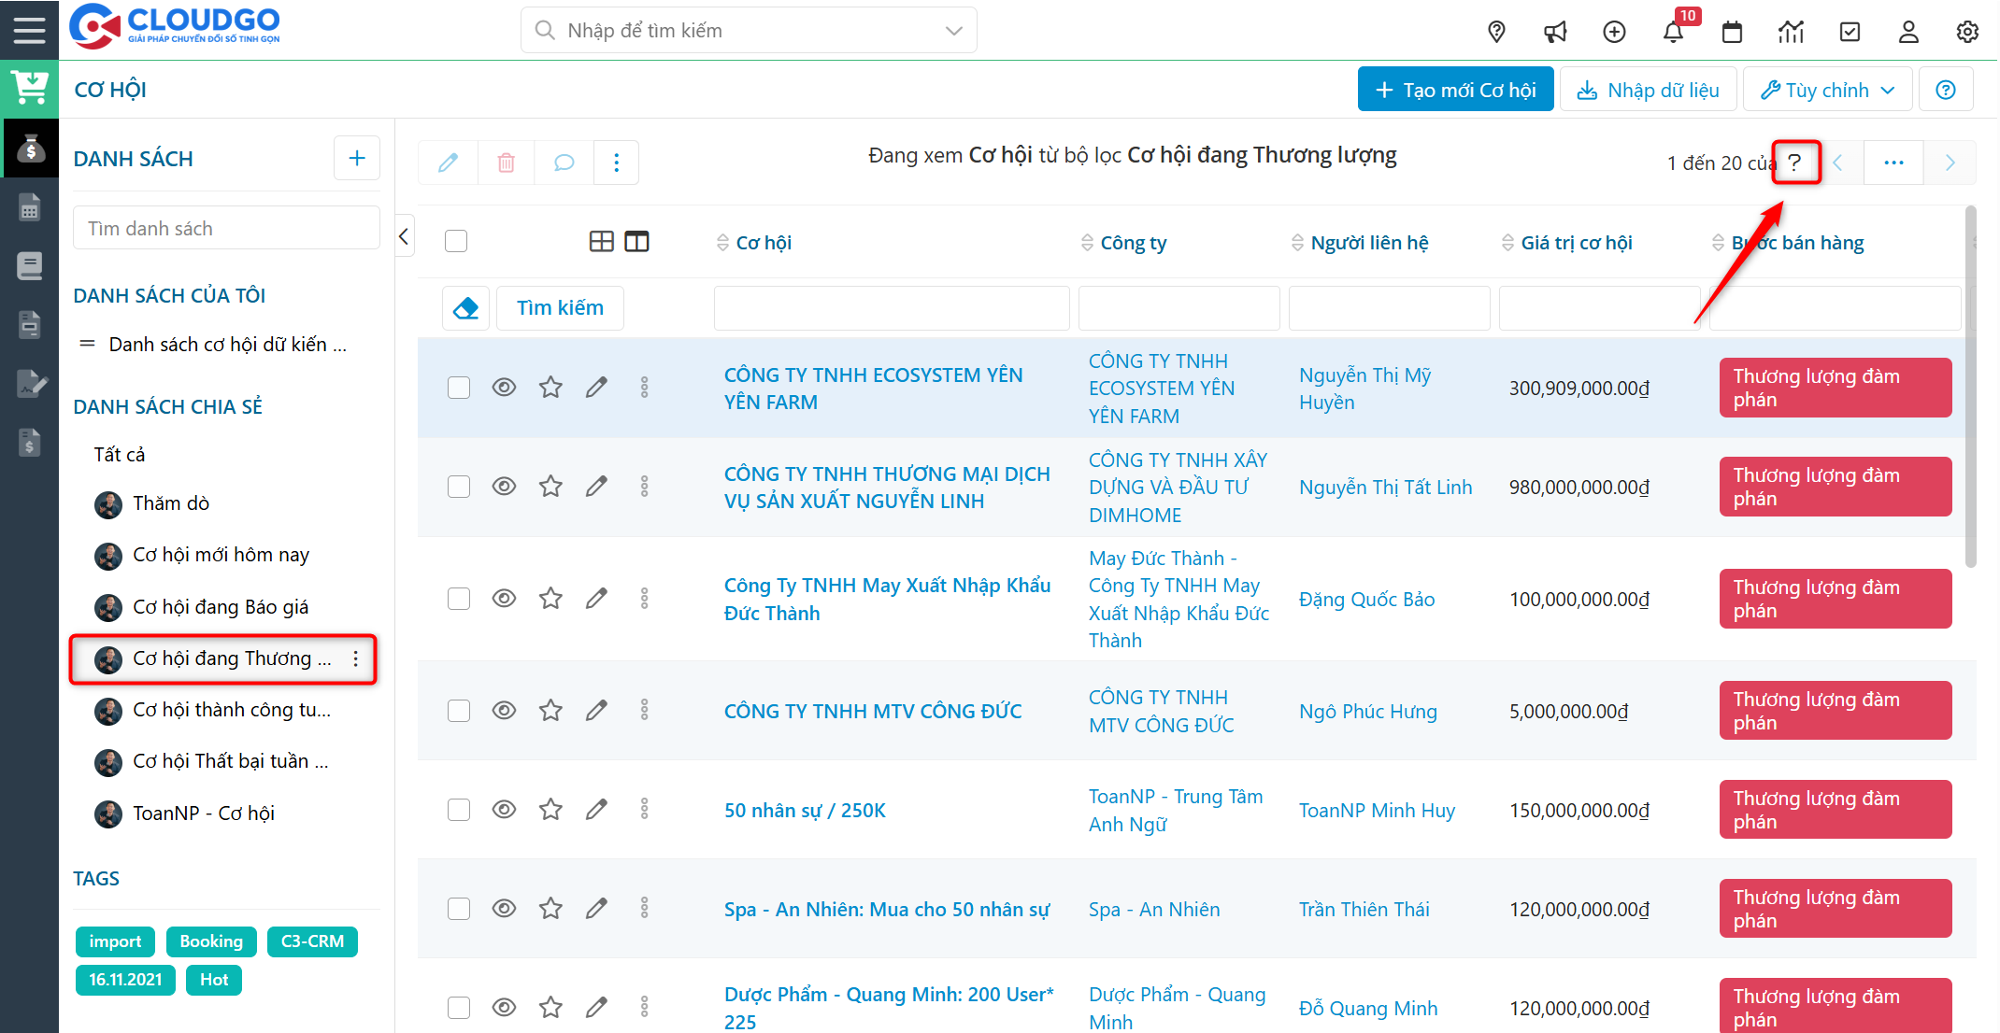Click Tạo mới Cơ hội button
Screen dimensions: 2000x1033
1455,90
